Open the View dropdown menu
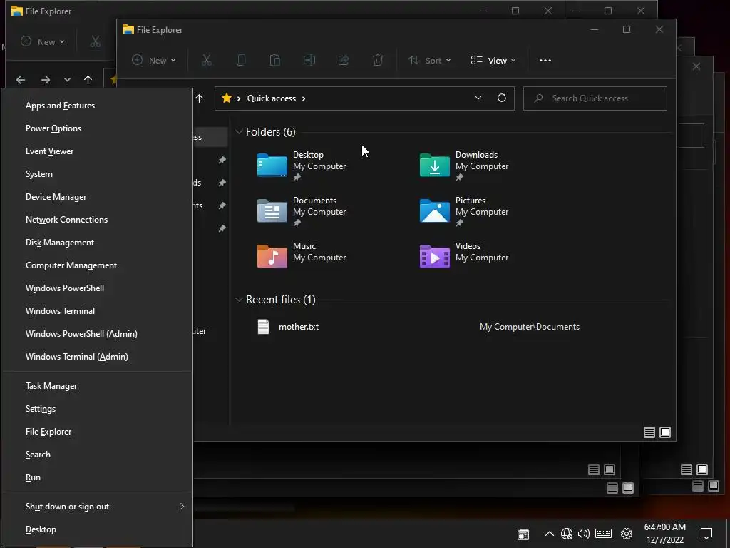 [493, 60]
